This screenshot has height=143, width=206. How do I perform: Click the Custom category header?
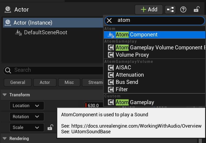click(x=112, y=96)
